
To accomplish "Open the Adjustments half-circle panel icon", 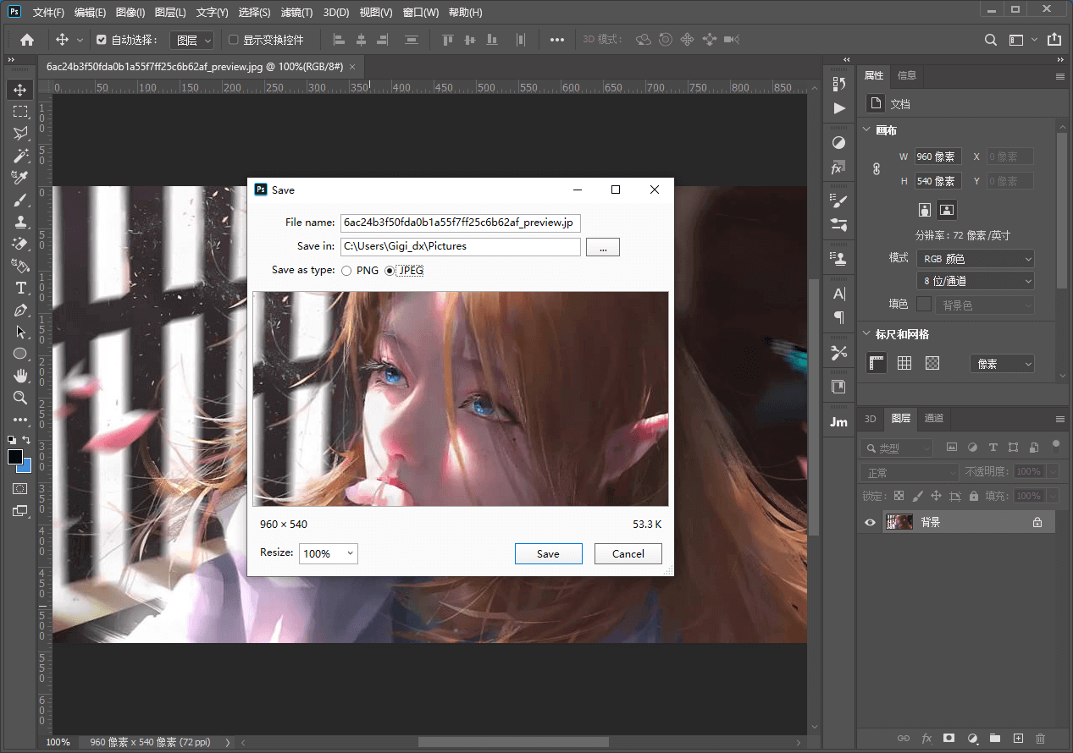I will click(x=839, y=143).
